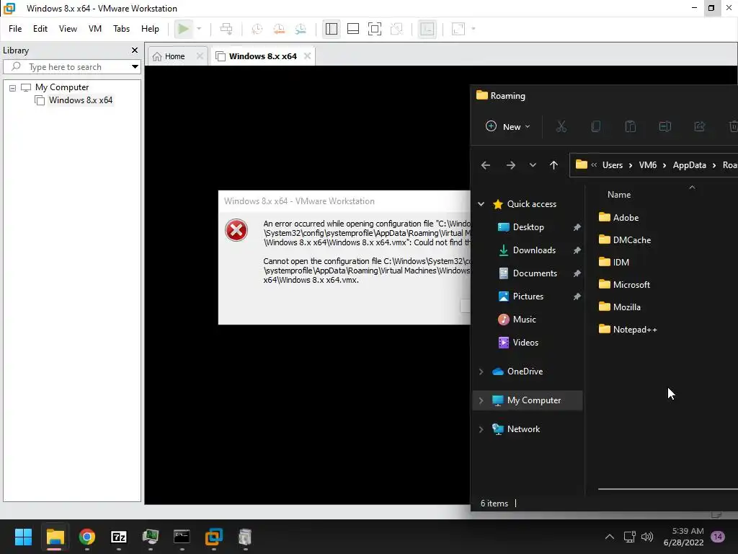The height and width of the screenshot is (554, 738).
Task: Click the Library search field
Action: tap(66, 67)
